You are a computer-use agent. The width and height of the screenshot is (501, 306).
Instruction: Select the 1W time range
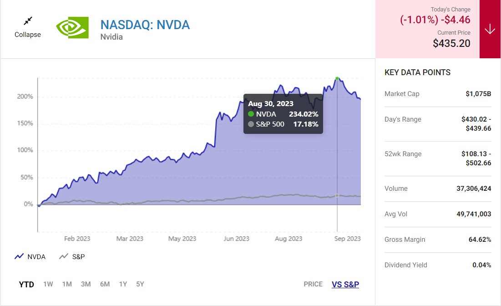click(x=48, y=284)
